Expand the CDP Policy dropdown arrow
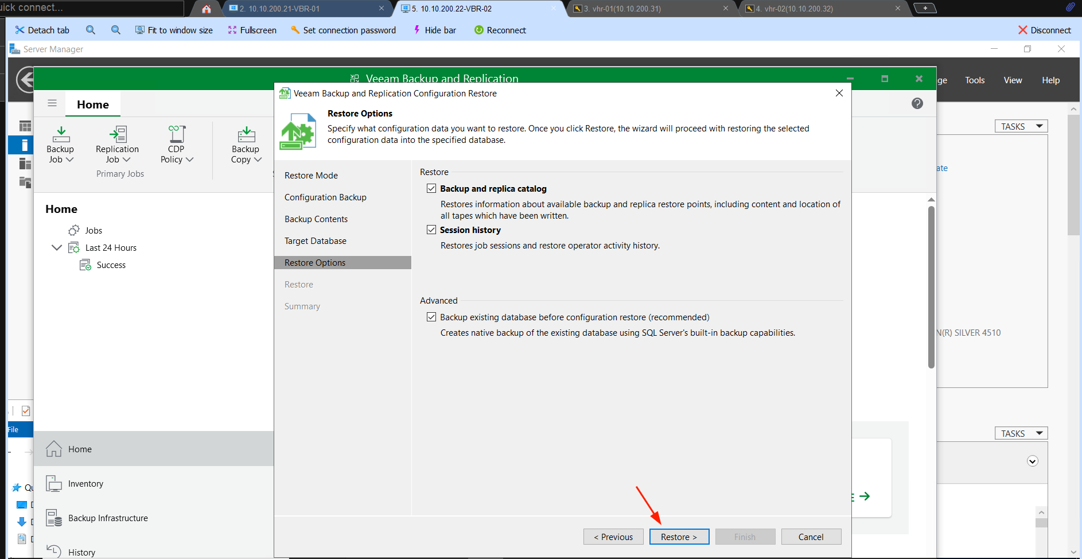This screenshot has height=559, width=1082. click(190, 160)
